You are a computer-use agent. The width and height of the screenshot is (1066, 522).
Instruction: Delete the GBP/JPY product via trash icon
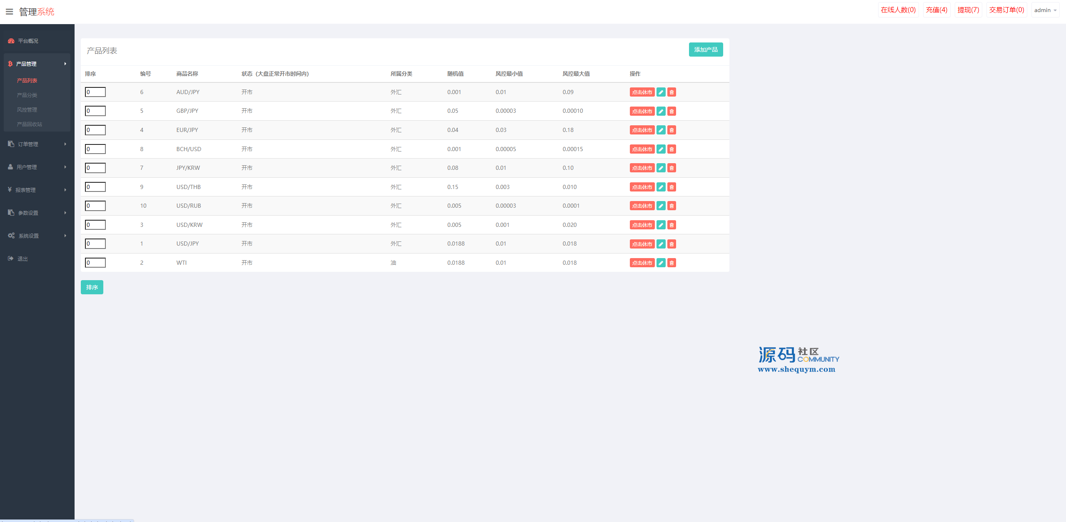[x=672, y=111]
